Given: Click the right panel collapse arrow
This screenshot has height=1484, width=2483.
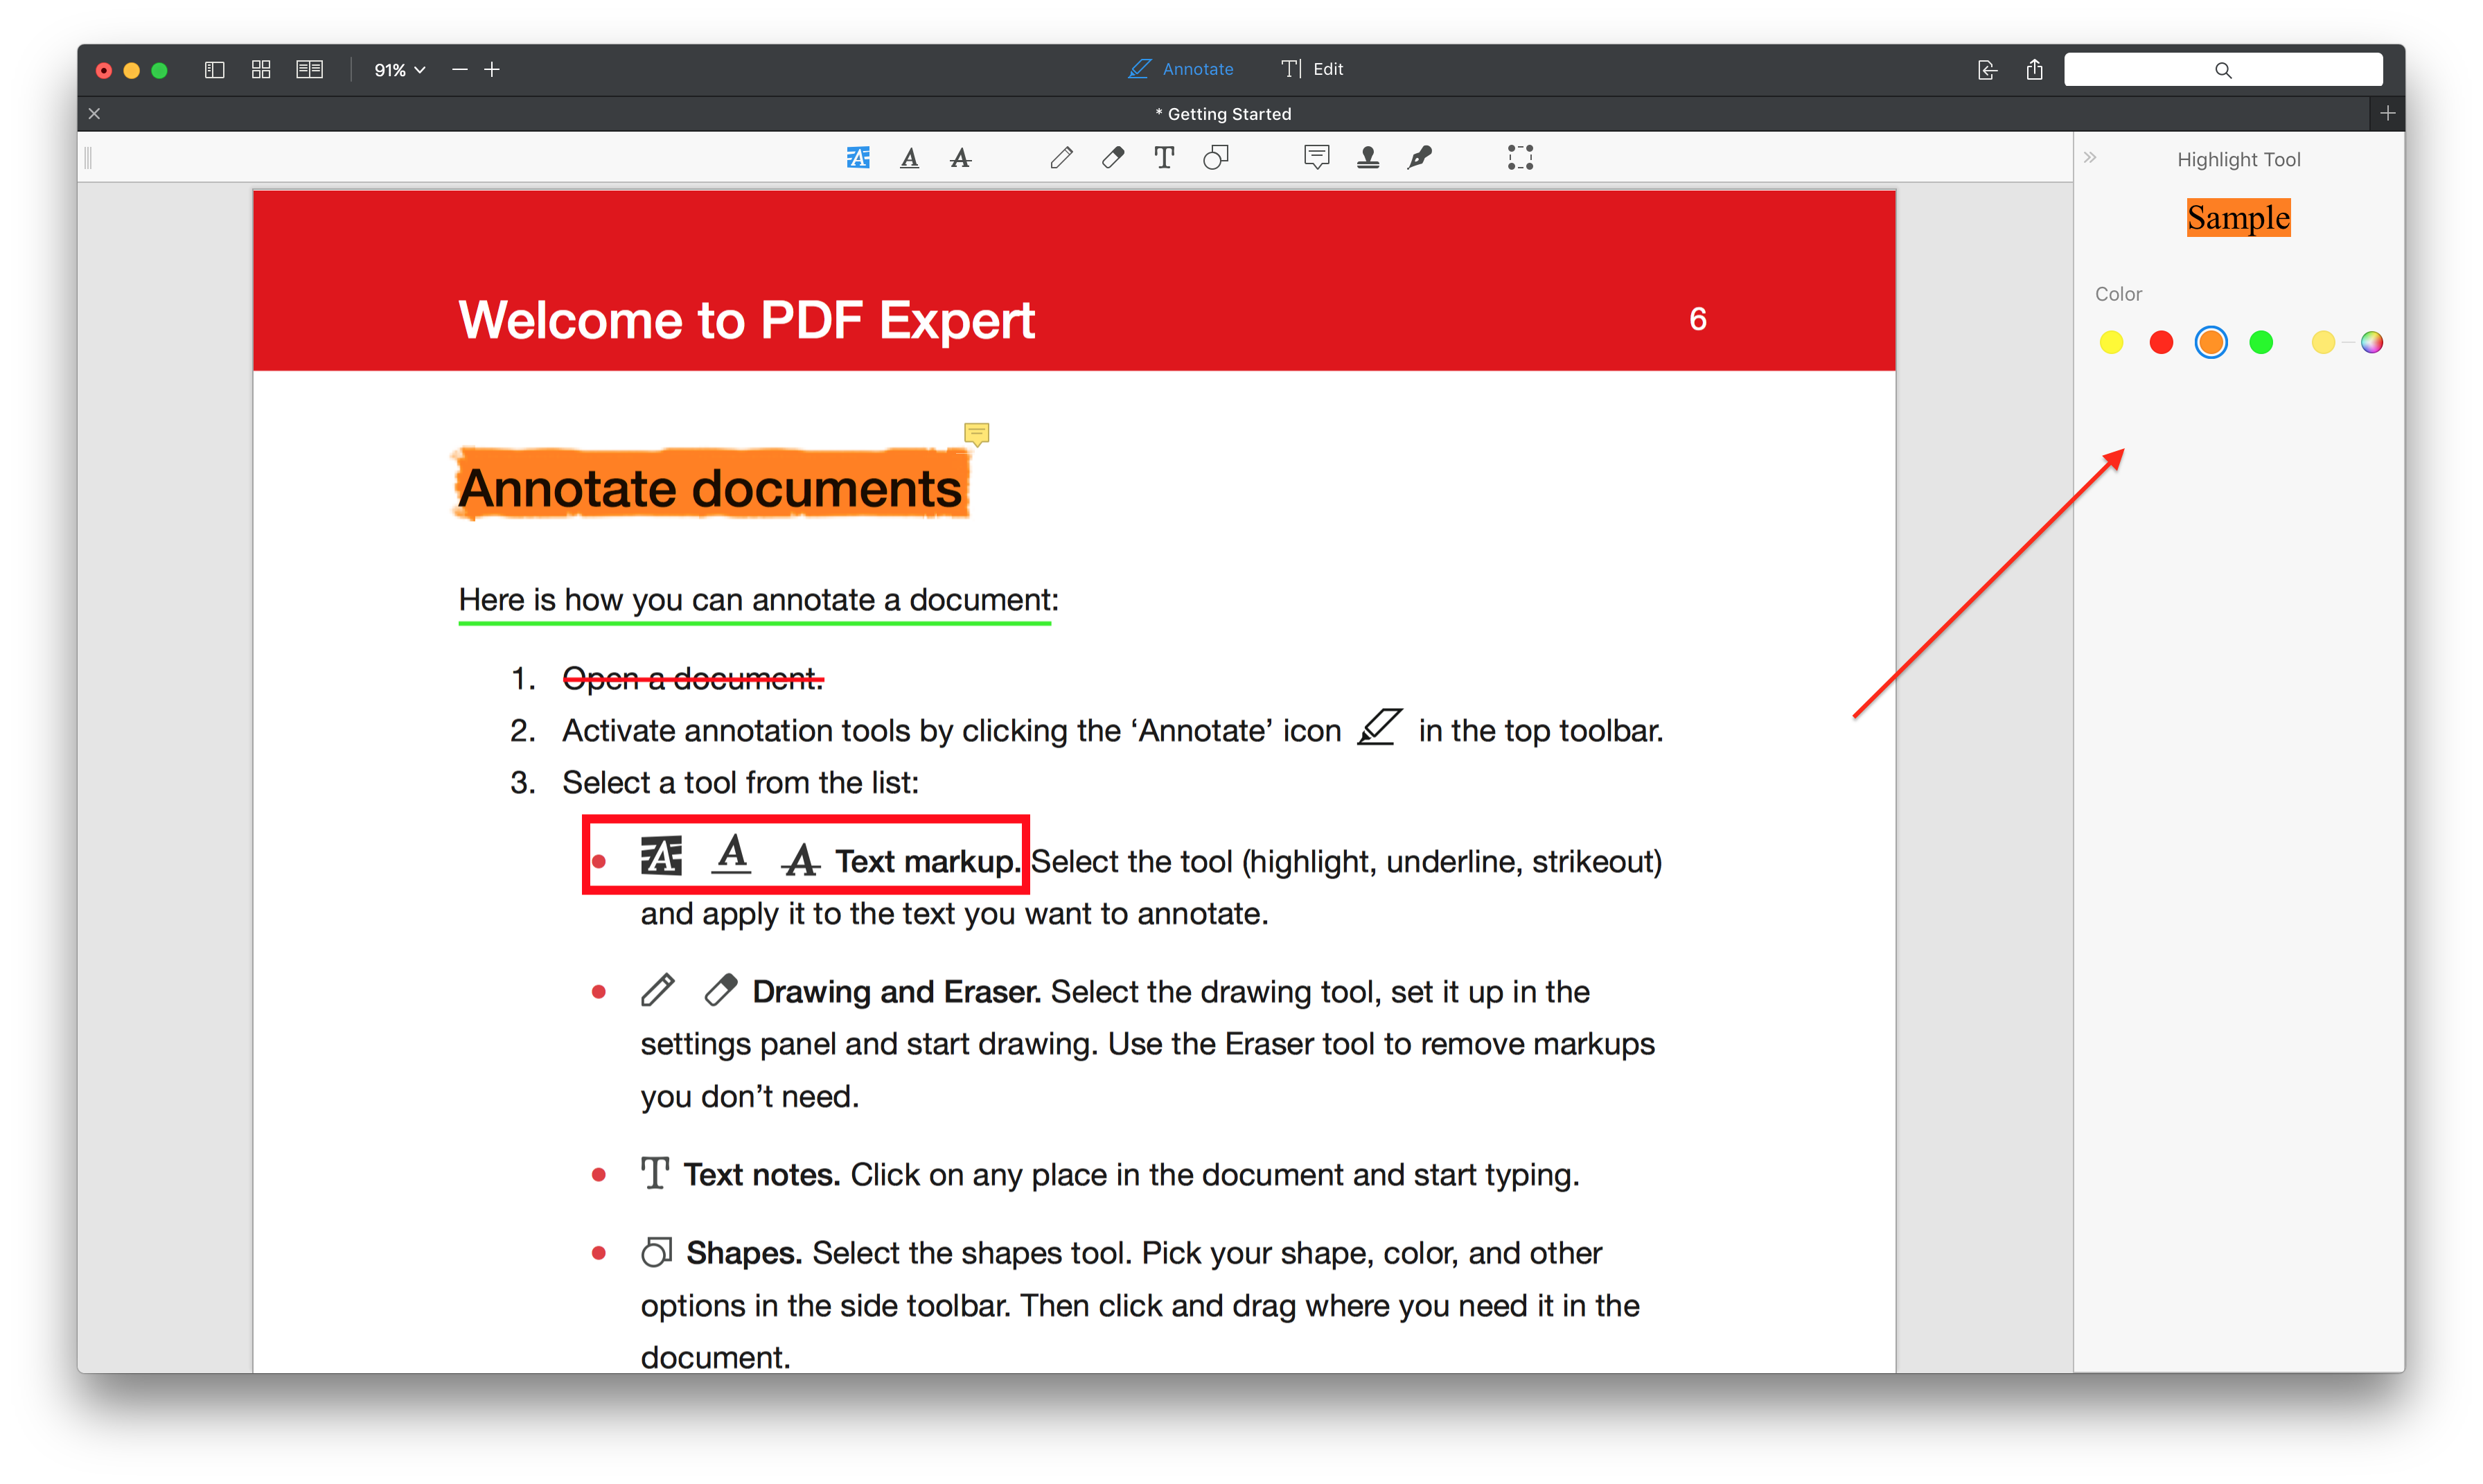Looking at the screenshot, I should [2091, 157].
